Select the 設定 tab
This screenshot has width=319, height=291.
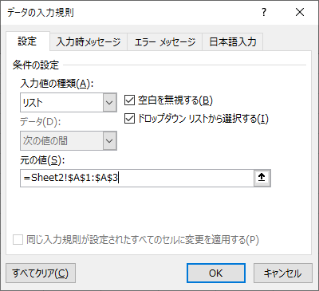(27, 41)
